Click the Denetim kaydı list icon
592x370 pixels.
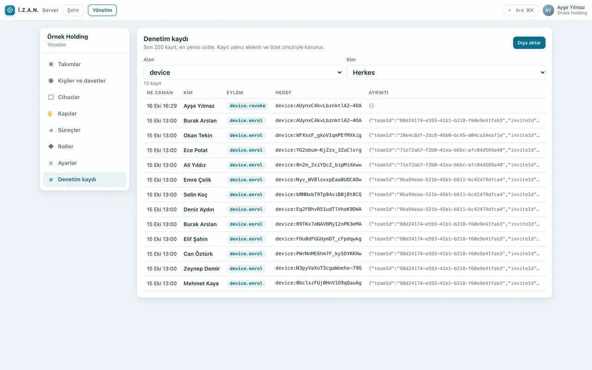[51, 179]
